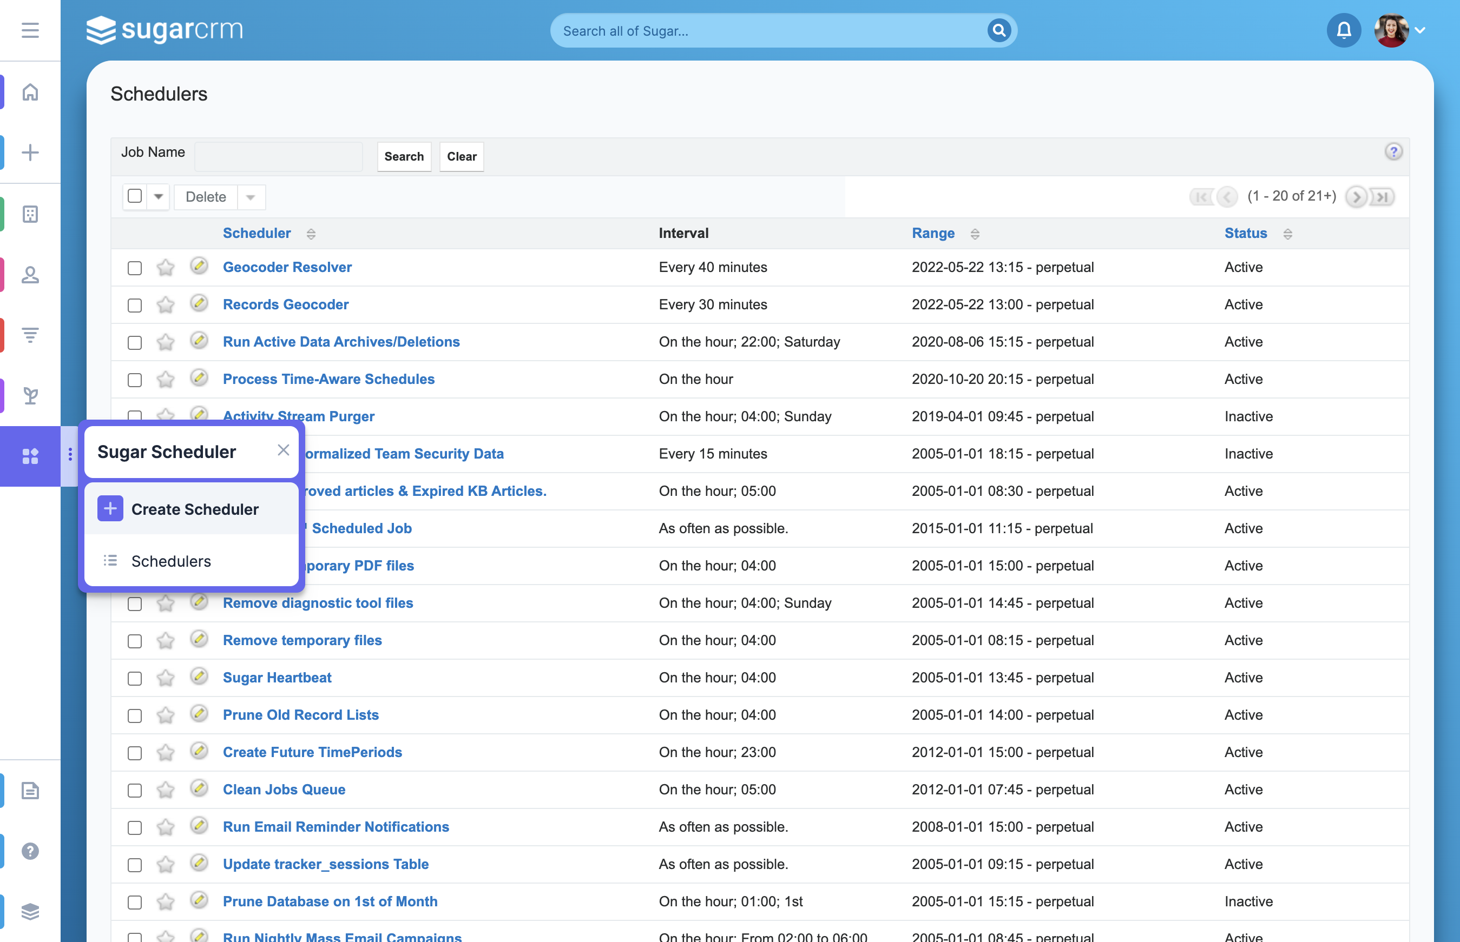The width and height of the screenshot is (1460, 942).
Task: Click the Job Name input field
Action: 279,156
